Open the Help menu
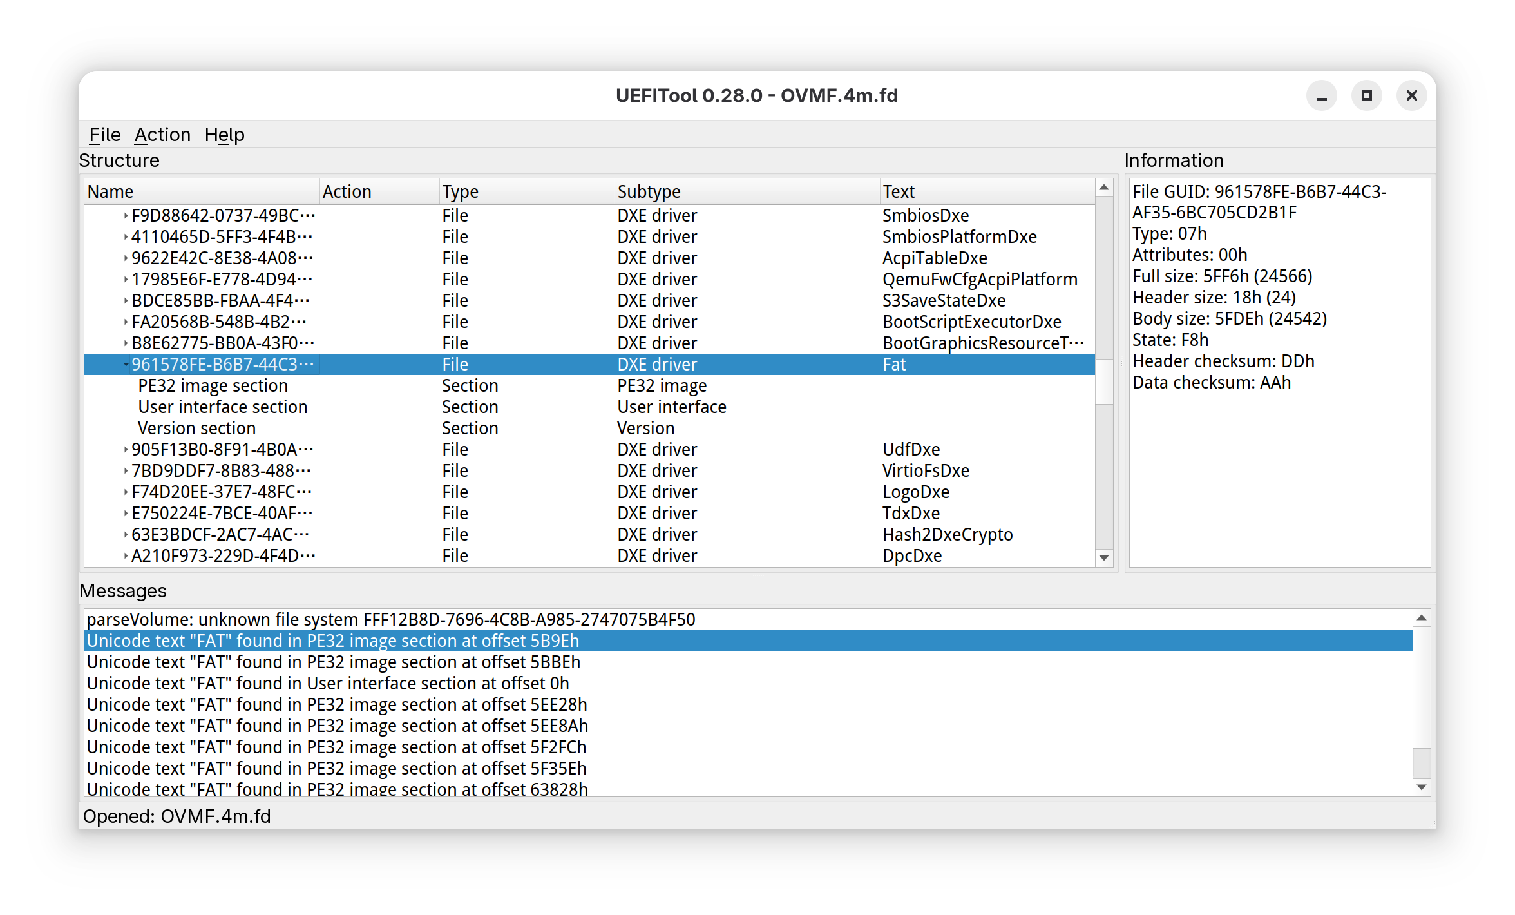The width and height of the screenshot is (1515, 915). [224, 135]
